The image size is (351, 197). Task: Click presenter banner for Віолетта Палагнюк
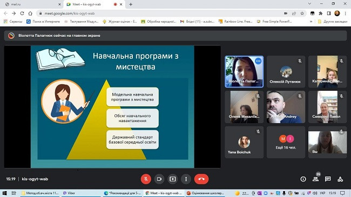coord(175,36)
